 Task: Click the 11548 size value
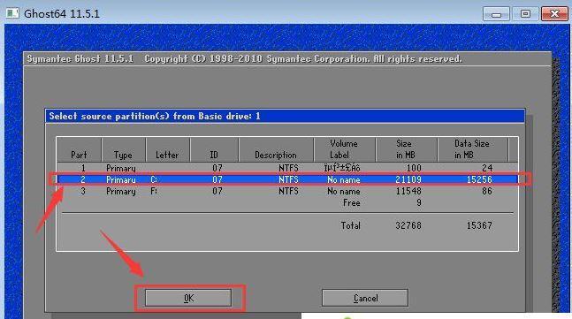pyautogui.click(x=408, y=191)
